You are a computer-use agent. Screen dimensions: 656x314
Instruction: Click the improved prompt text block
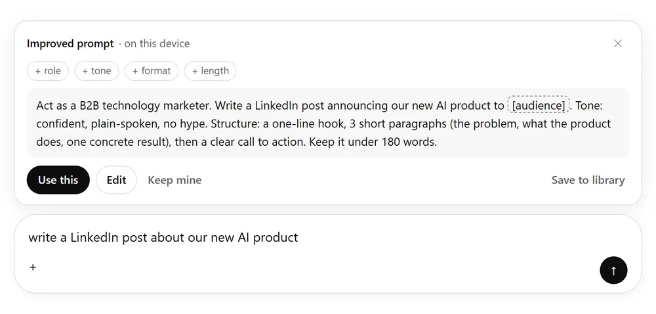coord(328,123)
